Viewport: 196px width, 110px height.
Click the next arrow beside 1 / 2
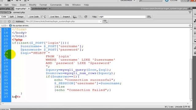7,26
